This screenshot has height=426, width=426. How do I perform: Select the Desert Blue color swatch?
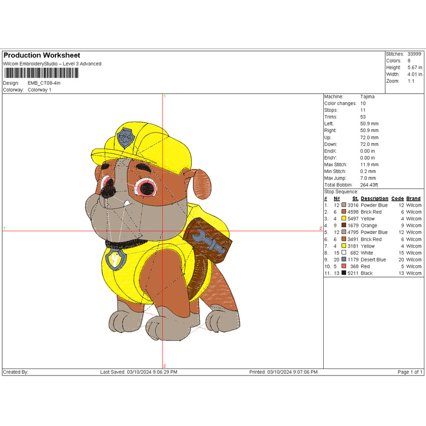344,259
